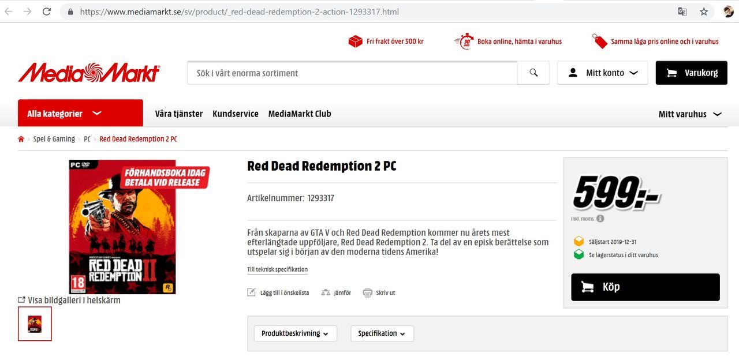The image size is (739, 357).
Task: Open the browser profile avatar
Action: pyautogui.click(x=728, y=12)
